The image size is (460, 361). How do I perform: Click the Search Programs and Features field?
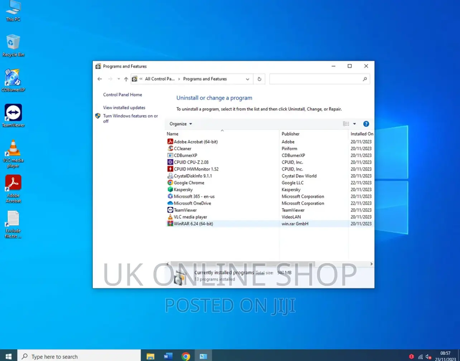pyautogui.click(x=320, y=79)
